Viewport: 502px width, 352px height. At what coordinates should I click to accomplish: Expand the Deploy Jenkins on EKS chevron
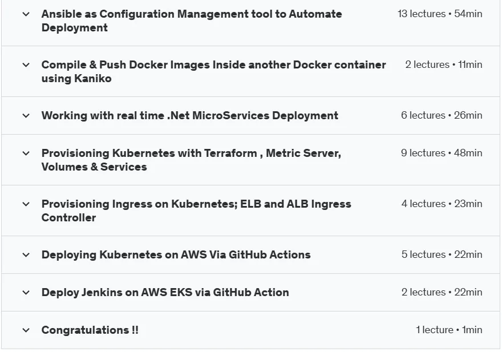pyautogui.click(x=26, y=293)
